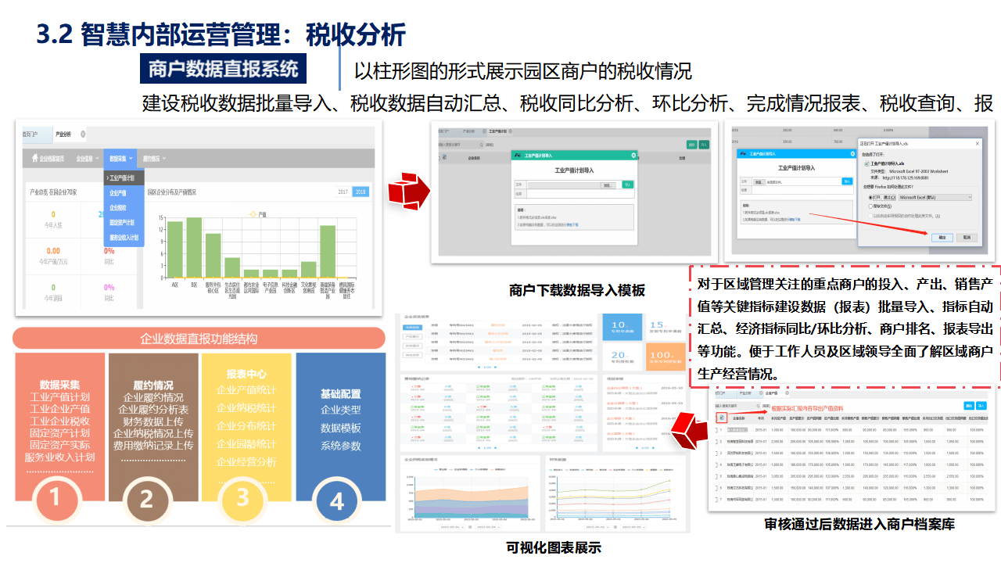This screenshot has height=563, width=1001.
Task: Enable the auto-handle files checkbox in the download dialog
Action: point(870,216)
